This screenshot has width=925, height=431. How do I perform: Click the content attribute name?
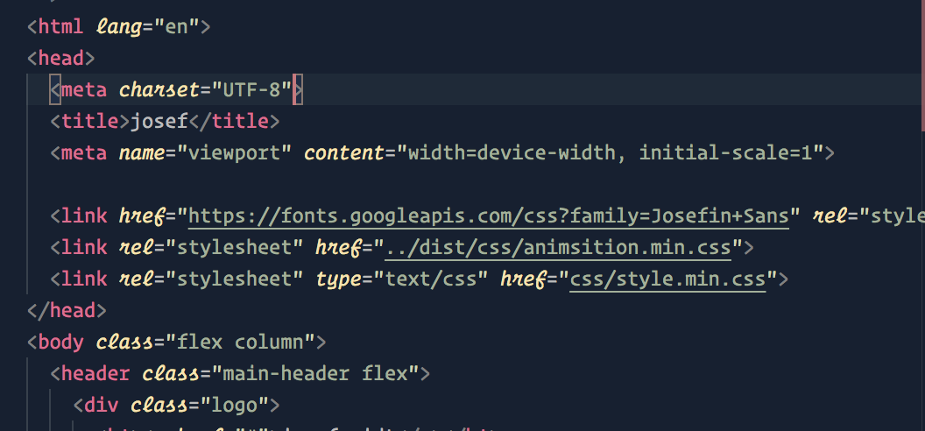(x=344, y=152)
